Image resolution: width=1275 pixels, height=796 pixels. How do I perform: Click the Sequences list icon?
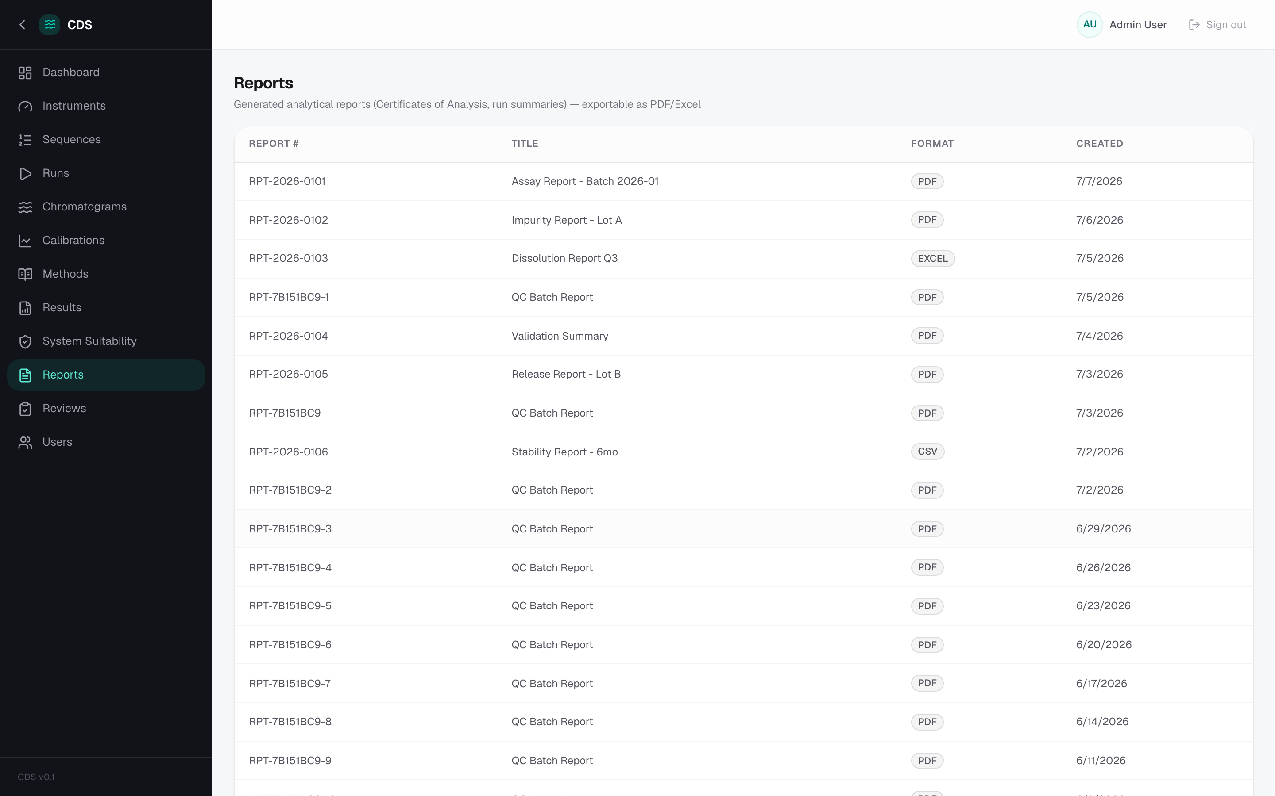click(x=25, y=140)
